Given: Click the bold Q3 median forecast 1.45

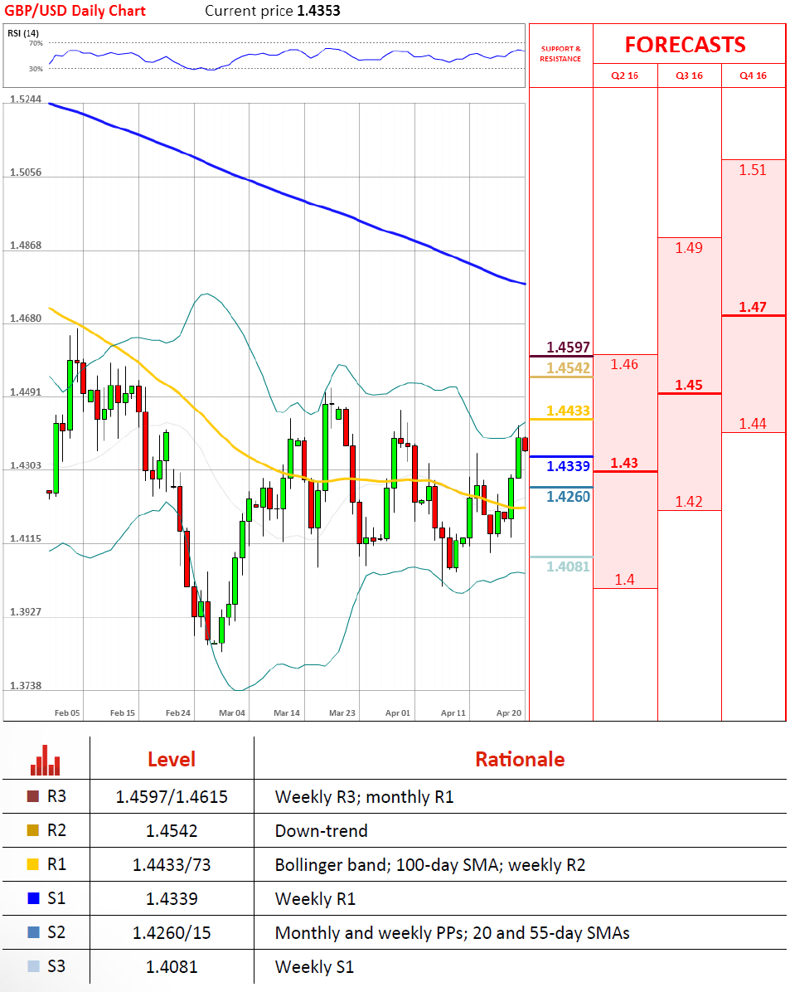Looking at the screenshot, I should tap(689, 386).
